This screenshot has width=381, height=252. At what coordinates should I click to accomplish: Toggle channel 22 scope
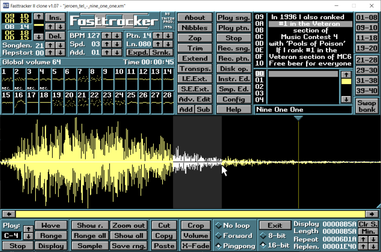95,102
